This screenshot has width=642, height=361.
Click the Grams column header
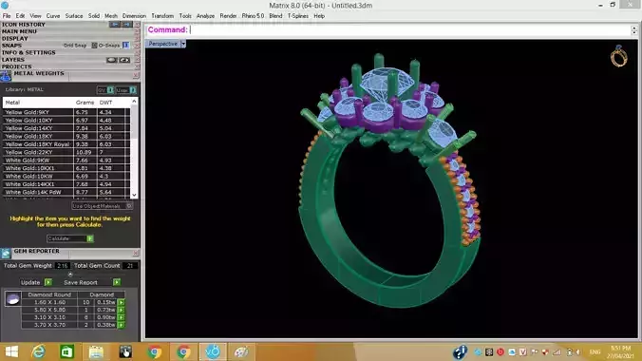point(85,103)
